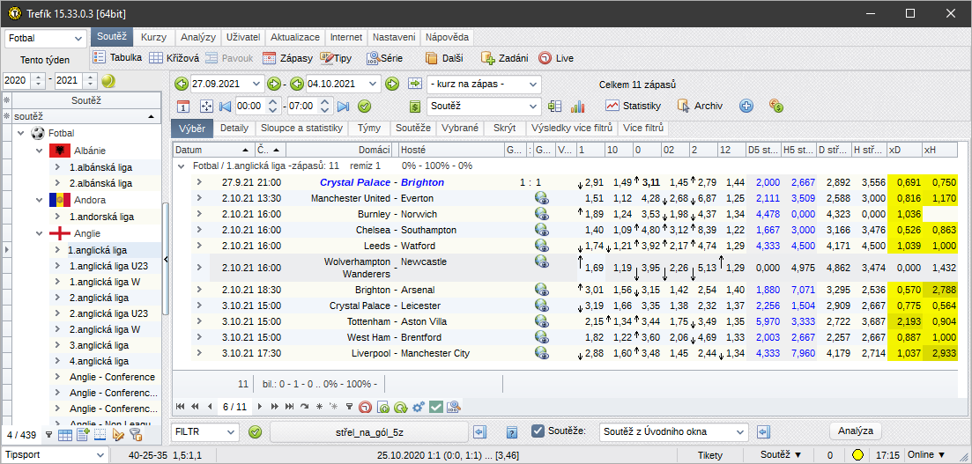Click the tennis ball icon beside season years

point(108,80)
